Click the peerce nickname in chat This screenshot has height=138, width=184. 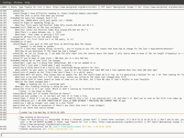(x=16, y=105)
